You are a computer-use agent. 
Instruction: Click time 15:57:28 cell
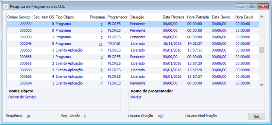194,70
